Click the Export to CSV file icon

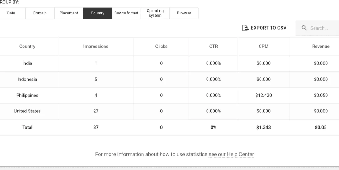245,28
